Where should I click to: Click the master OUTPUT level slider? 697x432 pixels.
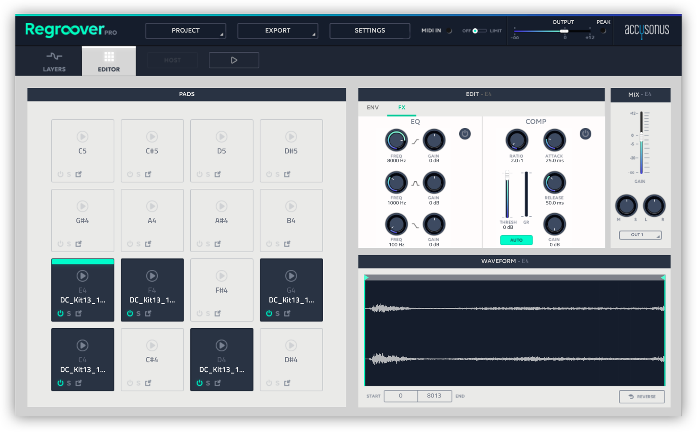click(x=553, y=31)
